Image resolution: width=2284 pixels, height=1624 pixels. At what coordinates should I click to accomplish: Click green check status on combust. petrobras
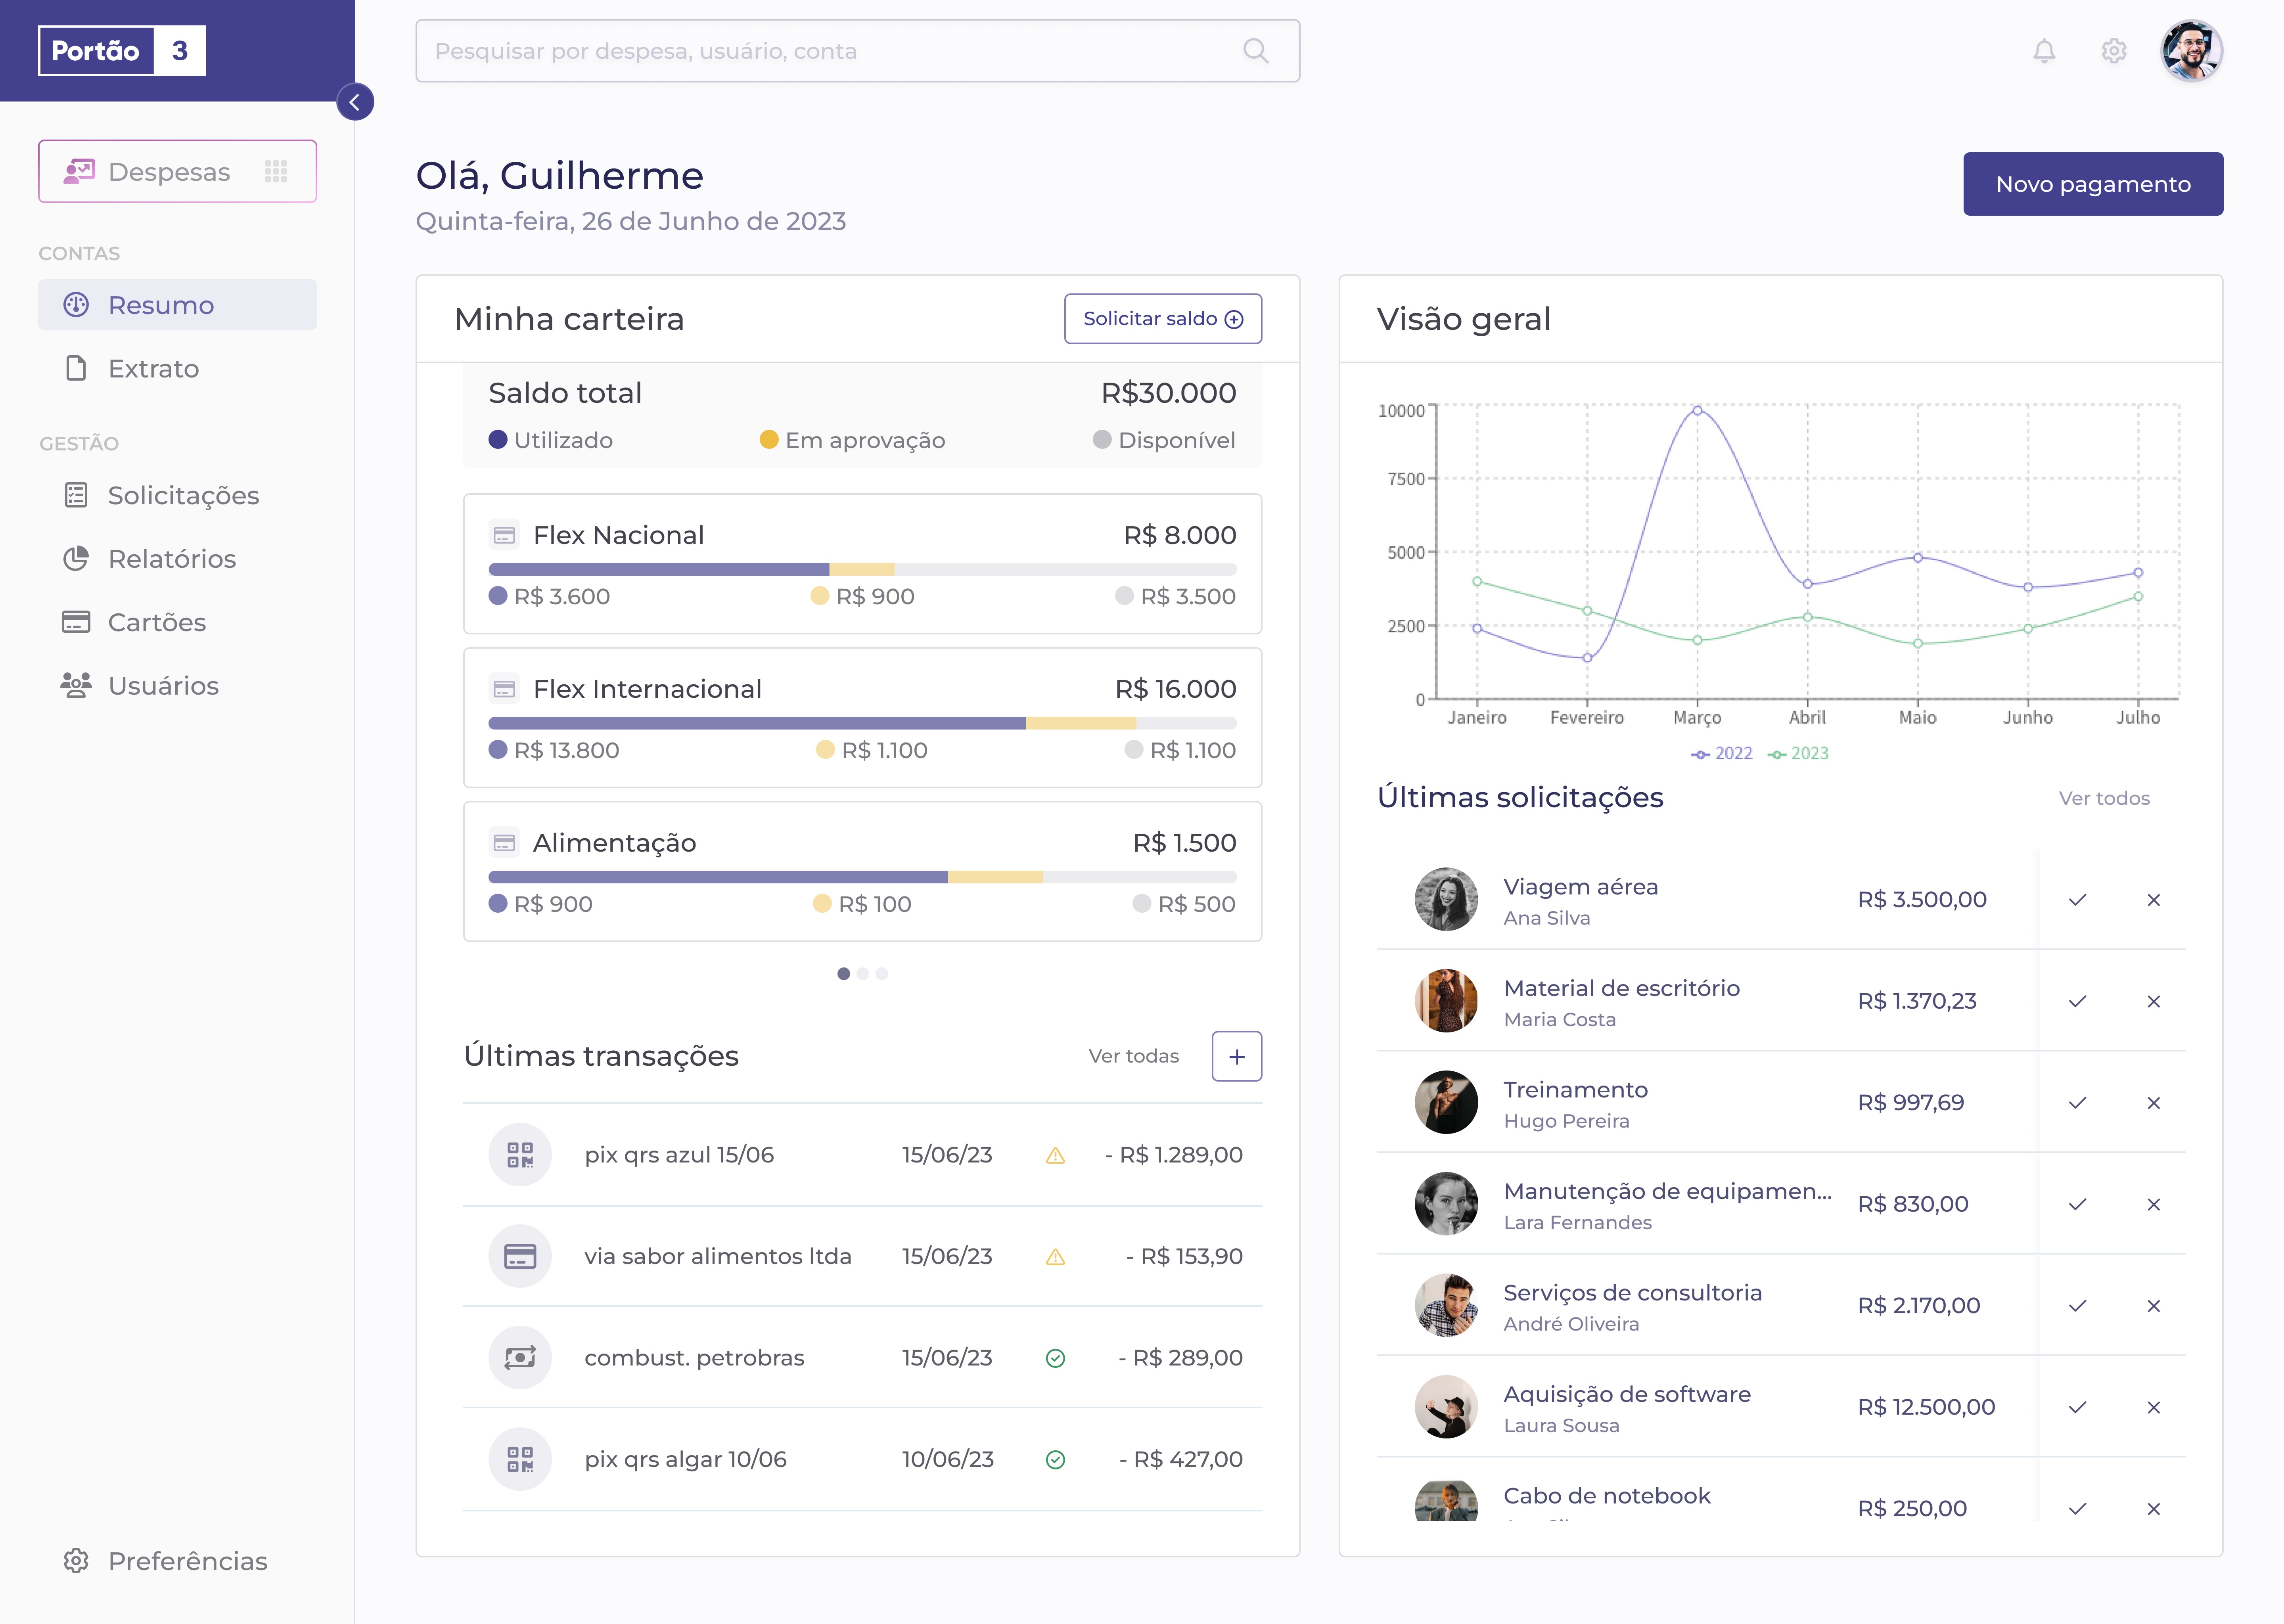(x=1055, y=1358)
